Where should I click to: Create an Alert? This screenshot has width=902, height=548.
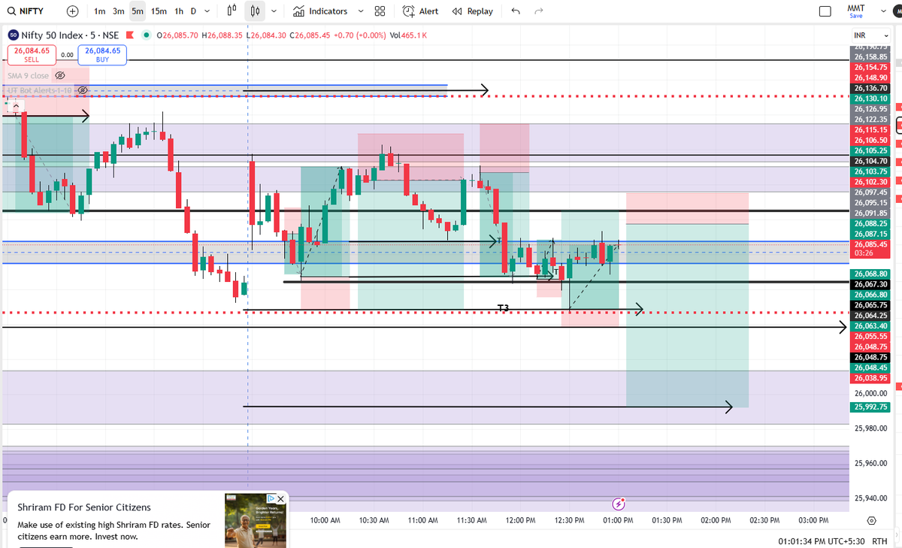pos(421,11)
